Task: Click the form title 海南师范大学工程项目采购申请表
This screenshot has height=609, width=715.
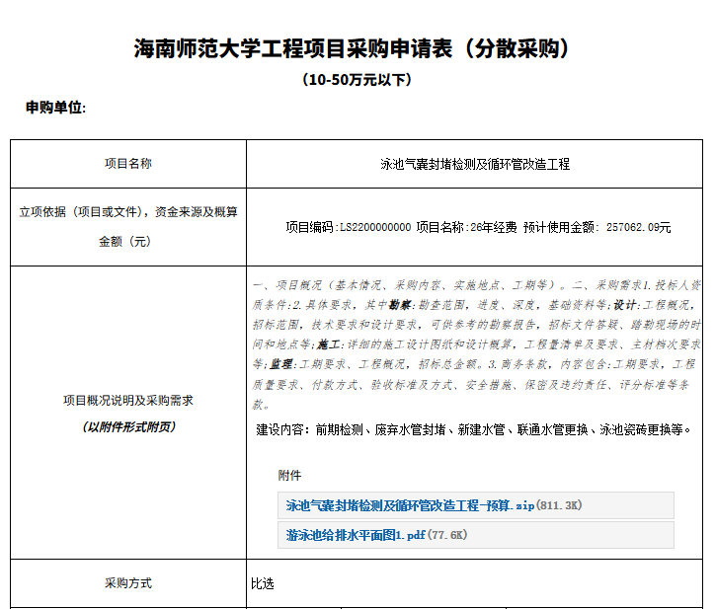Action: 295,48
